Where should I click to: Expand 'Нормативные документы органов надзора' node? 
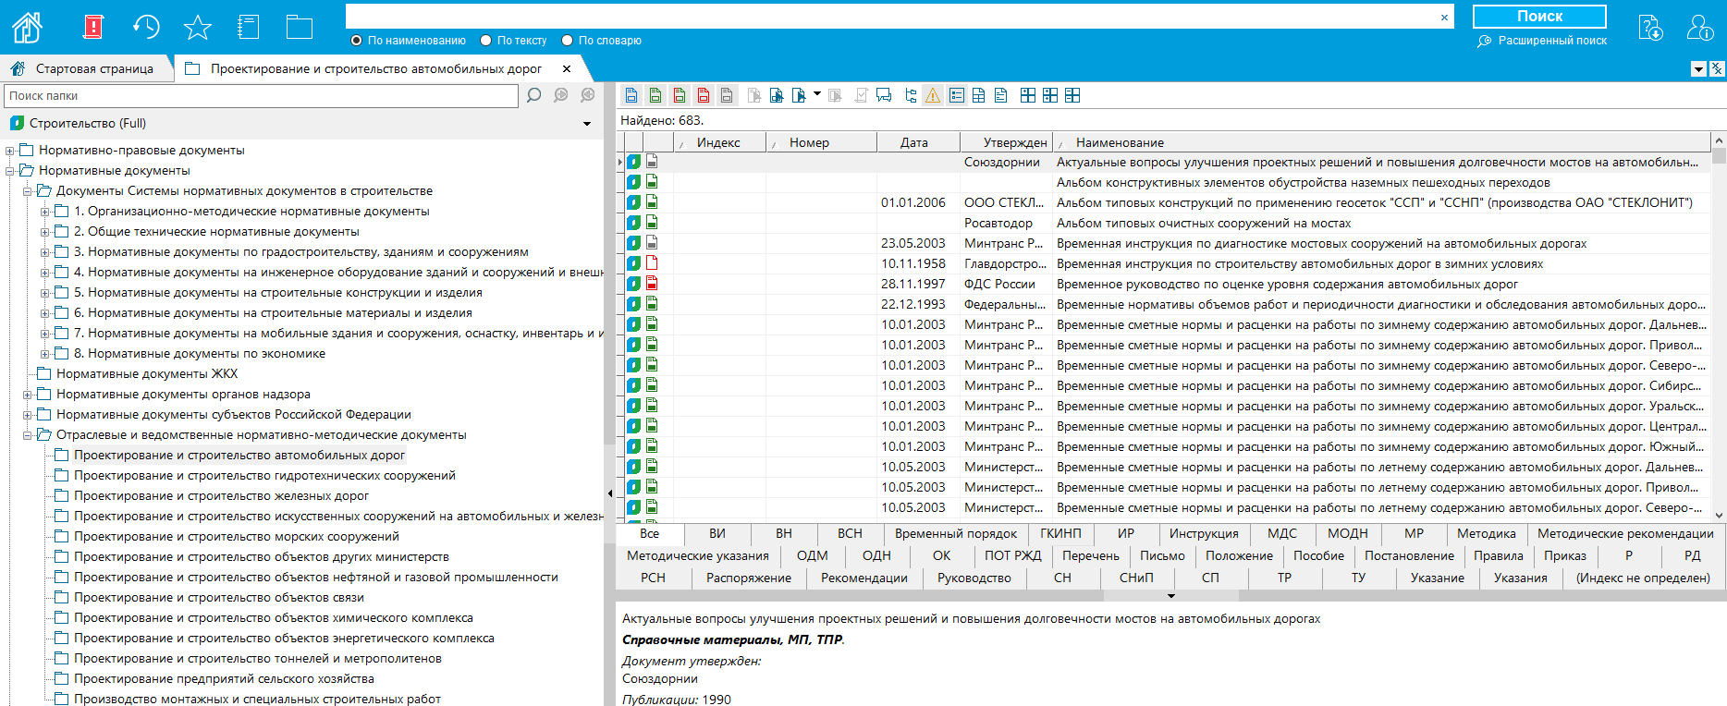(28, 395)
